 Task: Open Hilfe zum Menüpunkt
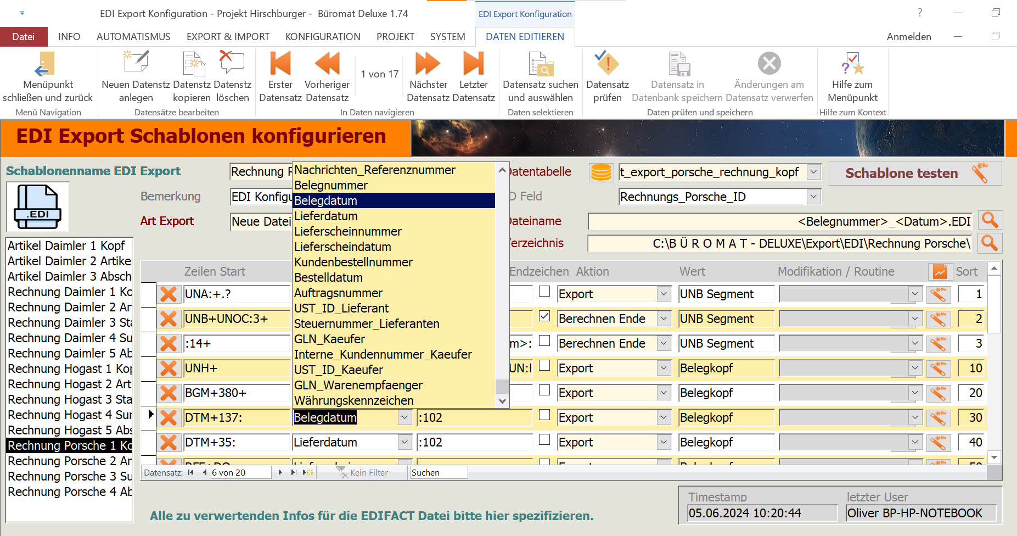point(852,64)
